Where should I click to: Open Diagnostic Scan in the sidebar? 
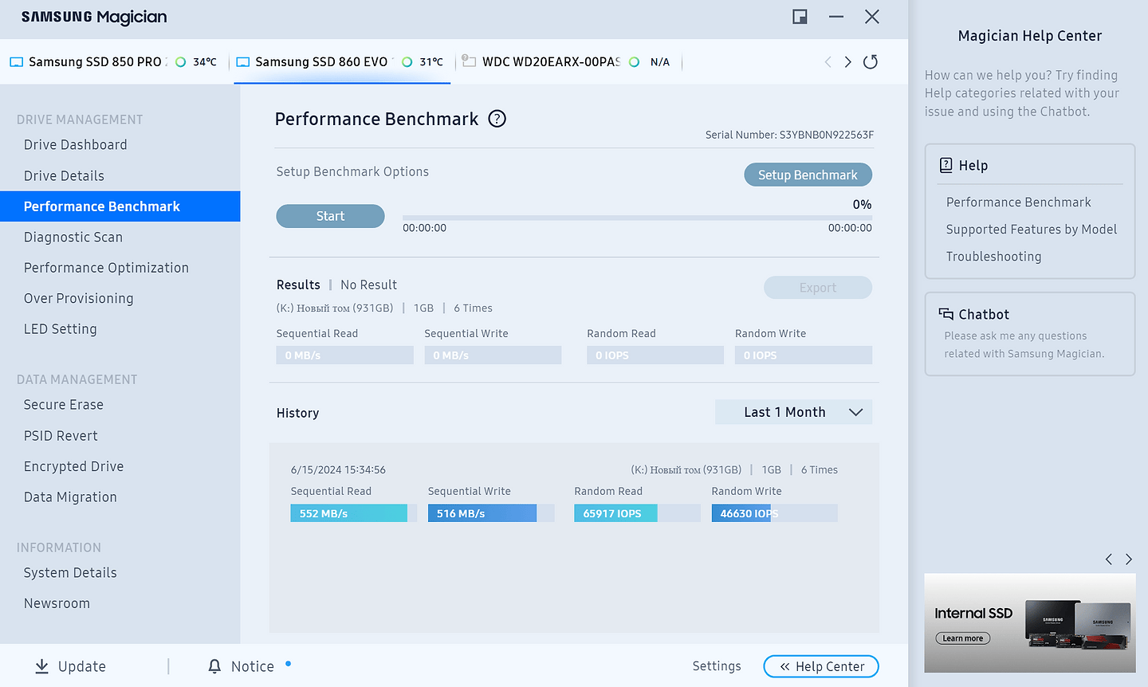(x=73, y=238)
